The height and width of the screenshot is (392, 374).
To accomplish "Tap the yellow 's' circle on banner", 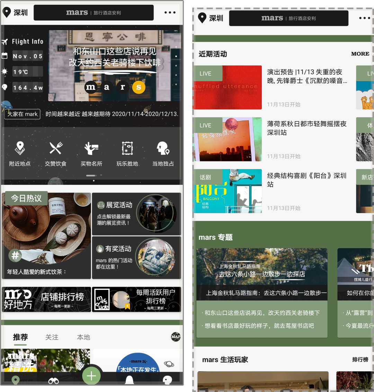I will coord(139,87).
